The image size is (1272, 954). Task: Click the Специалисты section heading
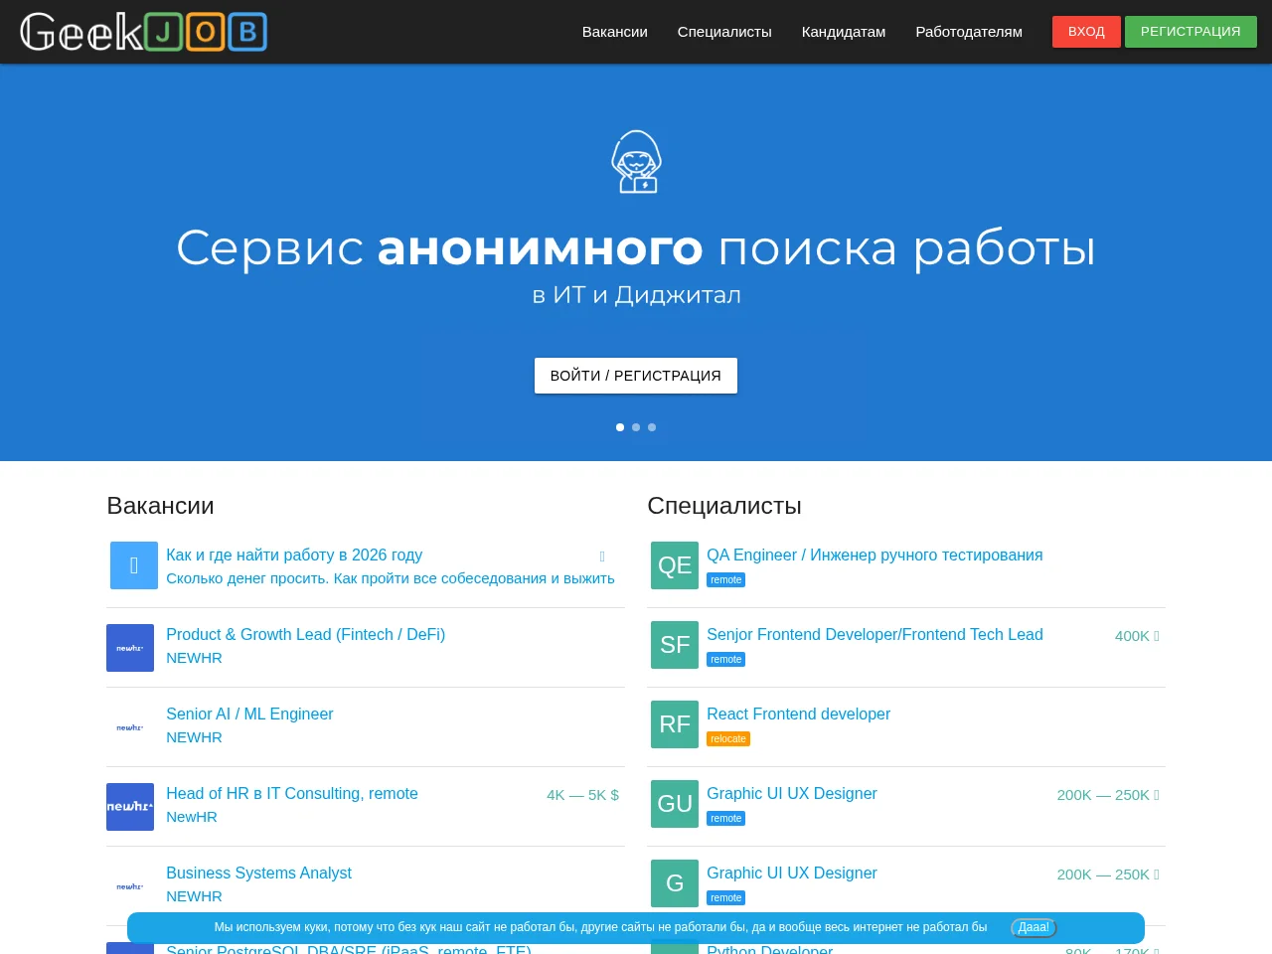(x=724, y=506)
